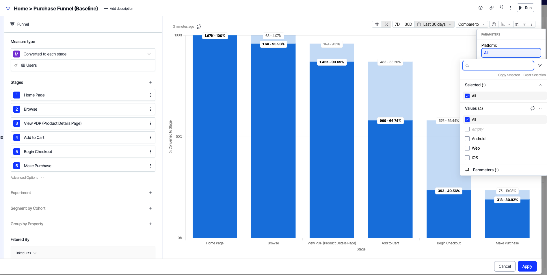Click the parameters sliders icon in chart toolbar
Image resolution: width=547 pixels, height=275 pixels.
(x=517, y=24)
